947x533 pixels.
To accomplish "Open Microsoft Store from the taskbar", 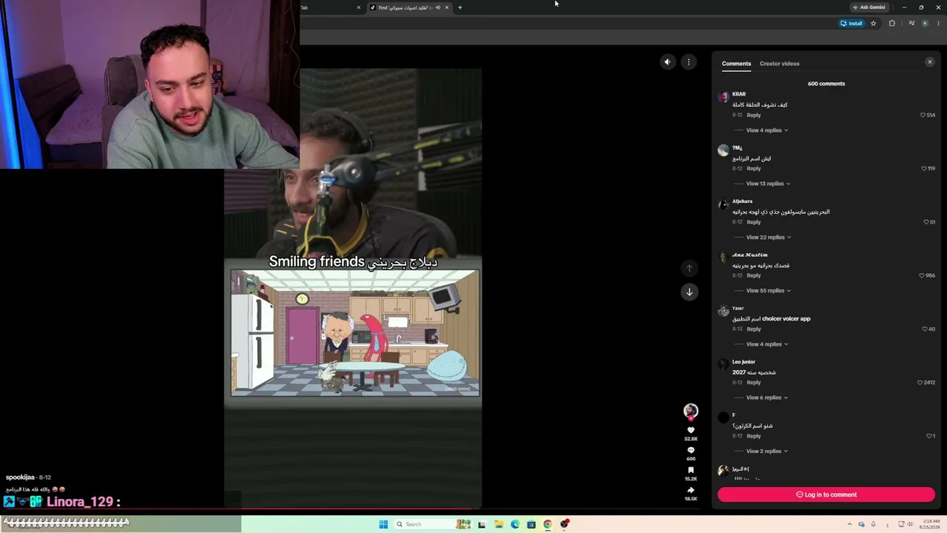I will pyautogui.click(x=531, y=524).
